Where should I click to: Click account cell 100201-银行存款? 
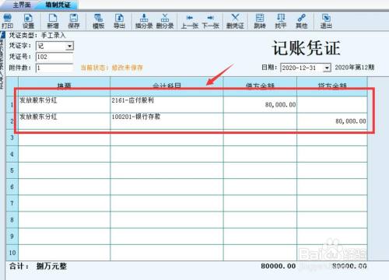tap(166, 121)
